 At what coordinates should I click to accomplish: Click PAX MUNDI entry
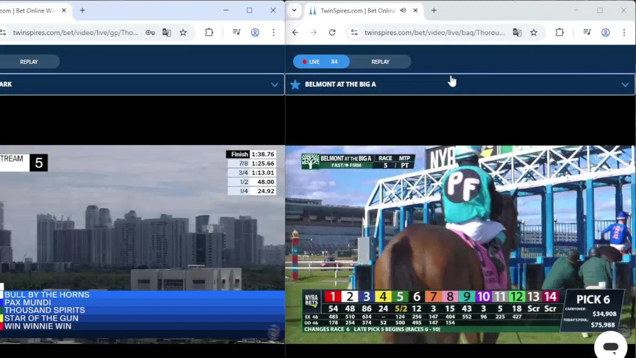(28, 303)
